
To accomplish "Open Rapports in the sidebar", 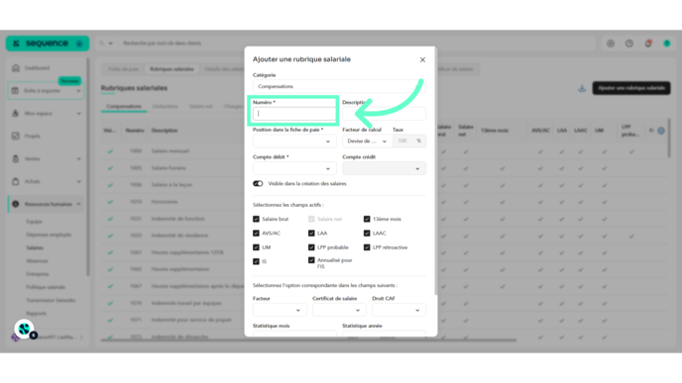I will 36,313.
